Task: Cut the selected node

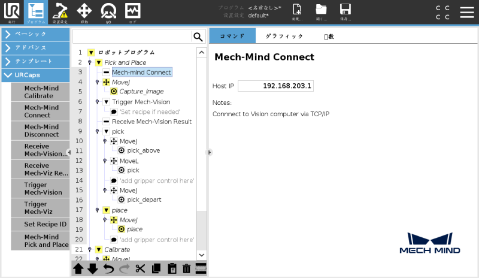Action: coord(140,269)
